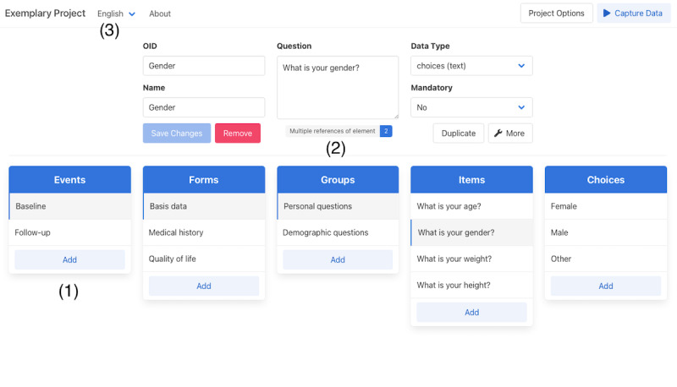Image resolution: width=677 pixels, height=387 pixels.
Task: Click the wrench icon on More button
Action: pyautogui.click(x=498, y=134)
